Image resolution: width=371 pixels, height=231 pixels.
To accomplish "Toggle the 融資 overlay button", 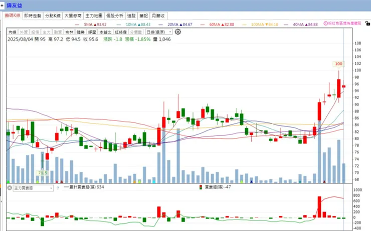I will click(58, 32).
